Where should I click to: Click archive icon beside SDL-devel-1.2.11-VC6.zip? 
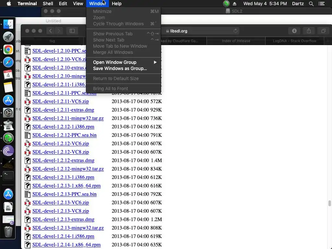[27, 101]
